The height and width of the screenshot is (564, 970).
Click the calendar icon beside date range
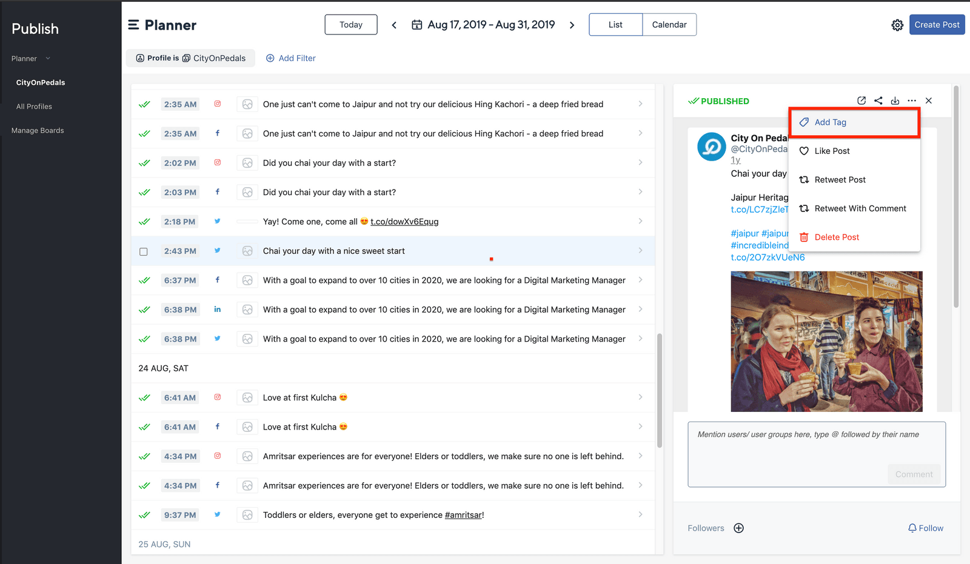(417, 25)
